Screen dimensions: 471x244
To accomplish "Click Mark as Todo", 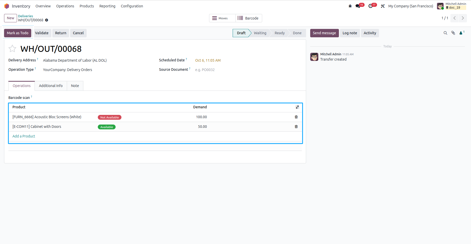I will tap(18, 33).
